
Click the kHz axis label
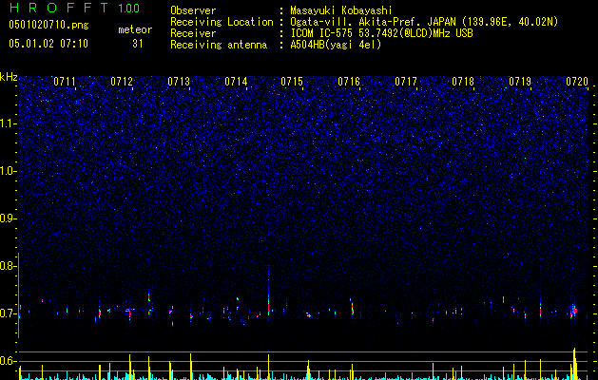pyautogui.click(x=9, y=77)
